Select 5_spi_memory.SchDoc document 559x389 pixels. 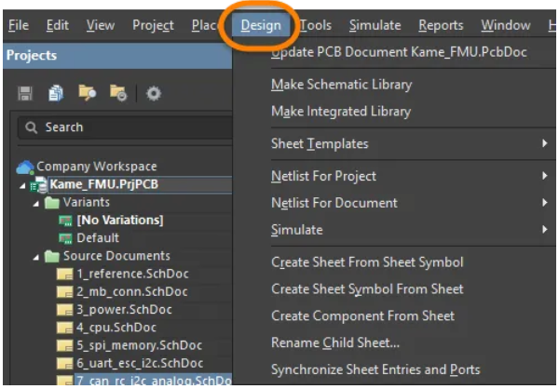point(139,345)
